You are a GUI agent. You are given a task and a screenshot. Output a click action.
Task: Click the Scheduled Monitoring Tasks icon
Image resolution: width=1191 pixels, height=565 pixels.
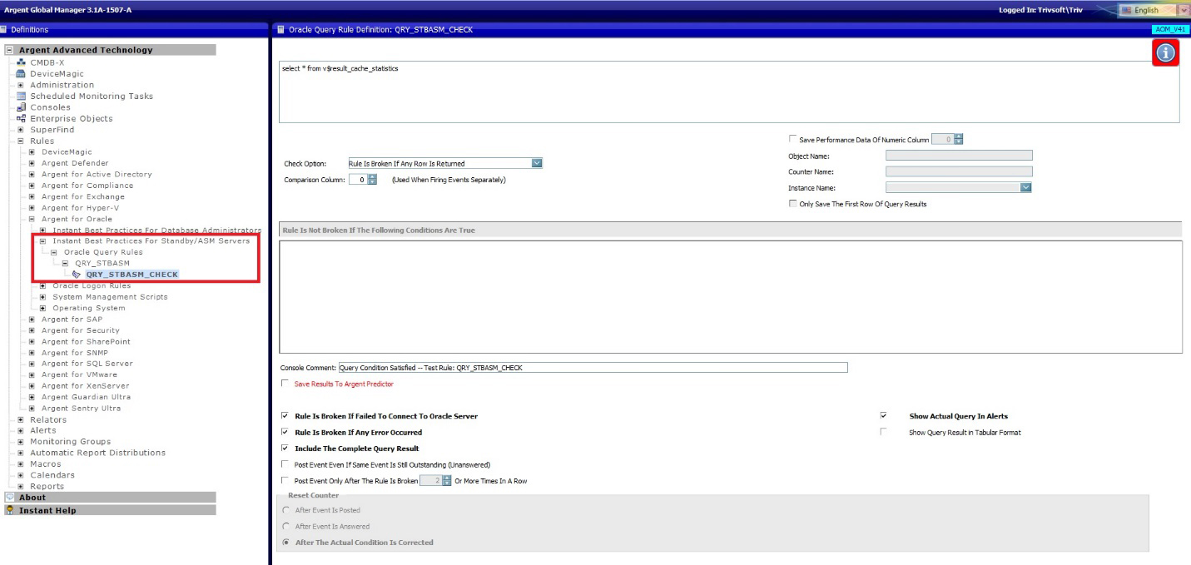click(x=22, y=96)
